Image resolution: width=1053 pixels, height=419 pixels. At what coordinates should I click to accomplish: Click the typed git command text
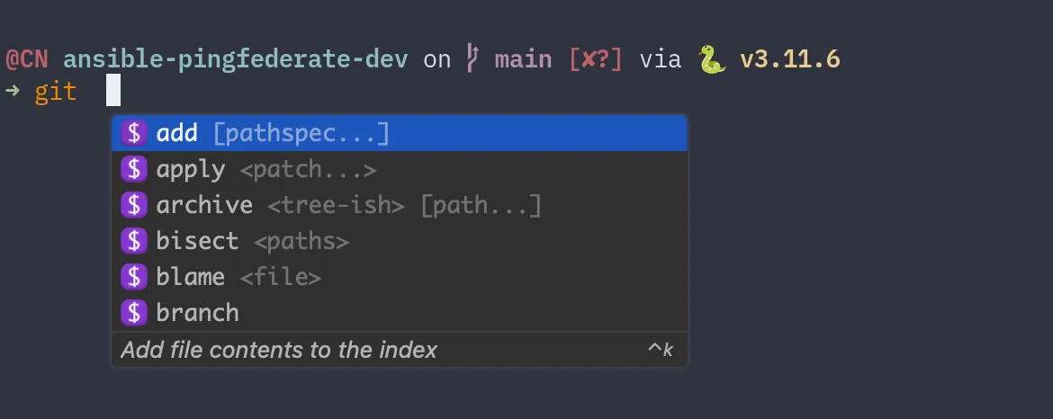pyautogui.click(x=56, y=91)
